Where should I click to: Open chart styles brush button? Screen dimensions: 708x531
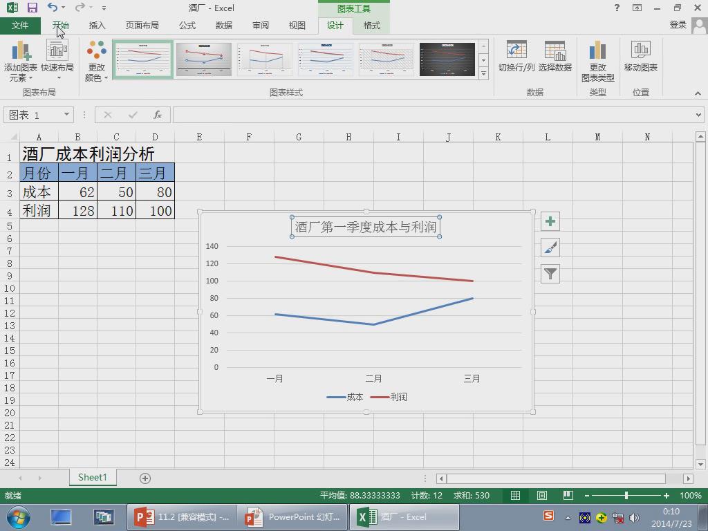tap(550, 248)
